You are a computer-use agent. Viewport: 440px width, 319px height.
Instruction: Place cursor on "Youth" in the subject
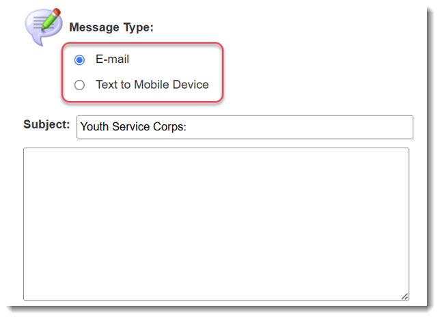coord(95,127)
